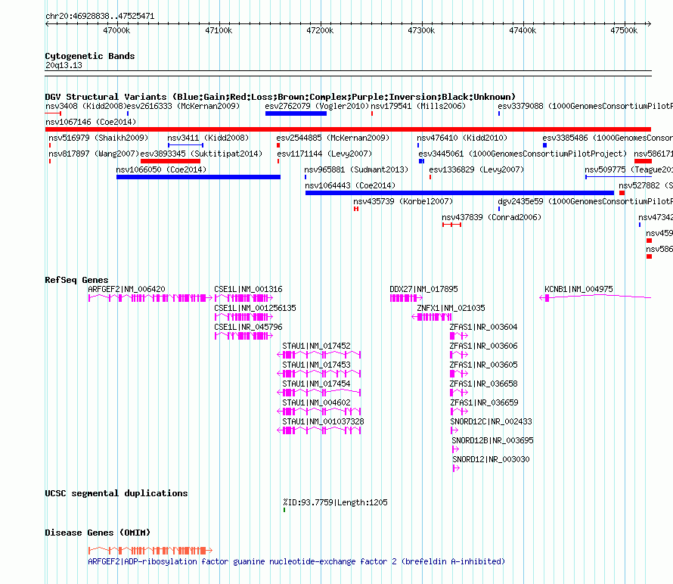Click the STAU1|NM_001037328 transcript label
The width and height of the screenshot is (673, 584).
[x=323, y=421]
